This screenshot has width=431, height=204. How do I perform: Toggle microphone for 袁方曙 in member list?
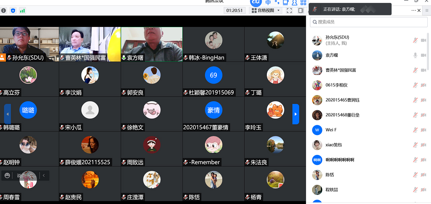tap(416, 55)
